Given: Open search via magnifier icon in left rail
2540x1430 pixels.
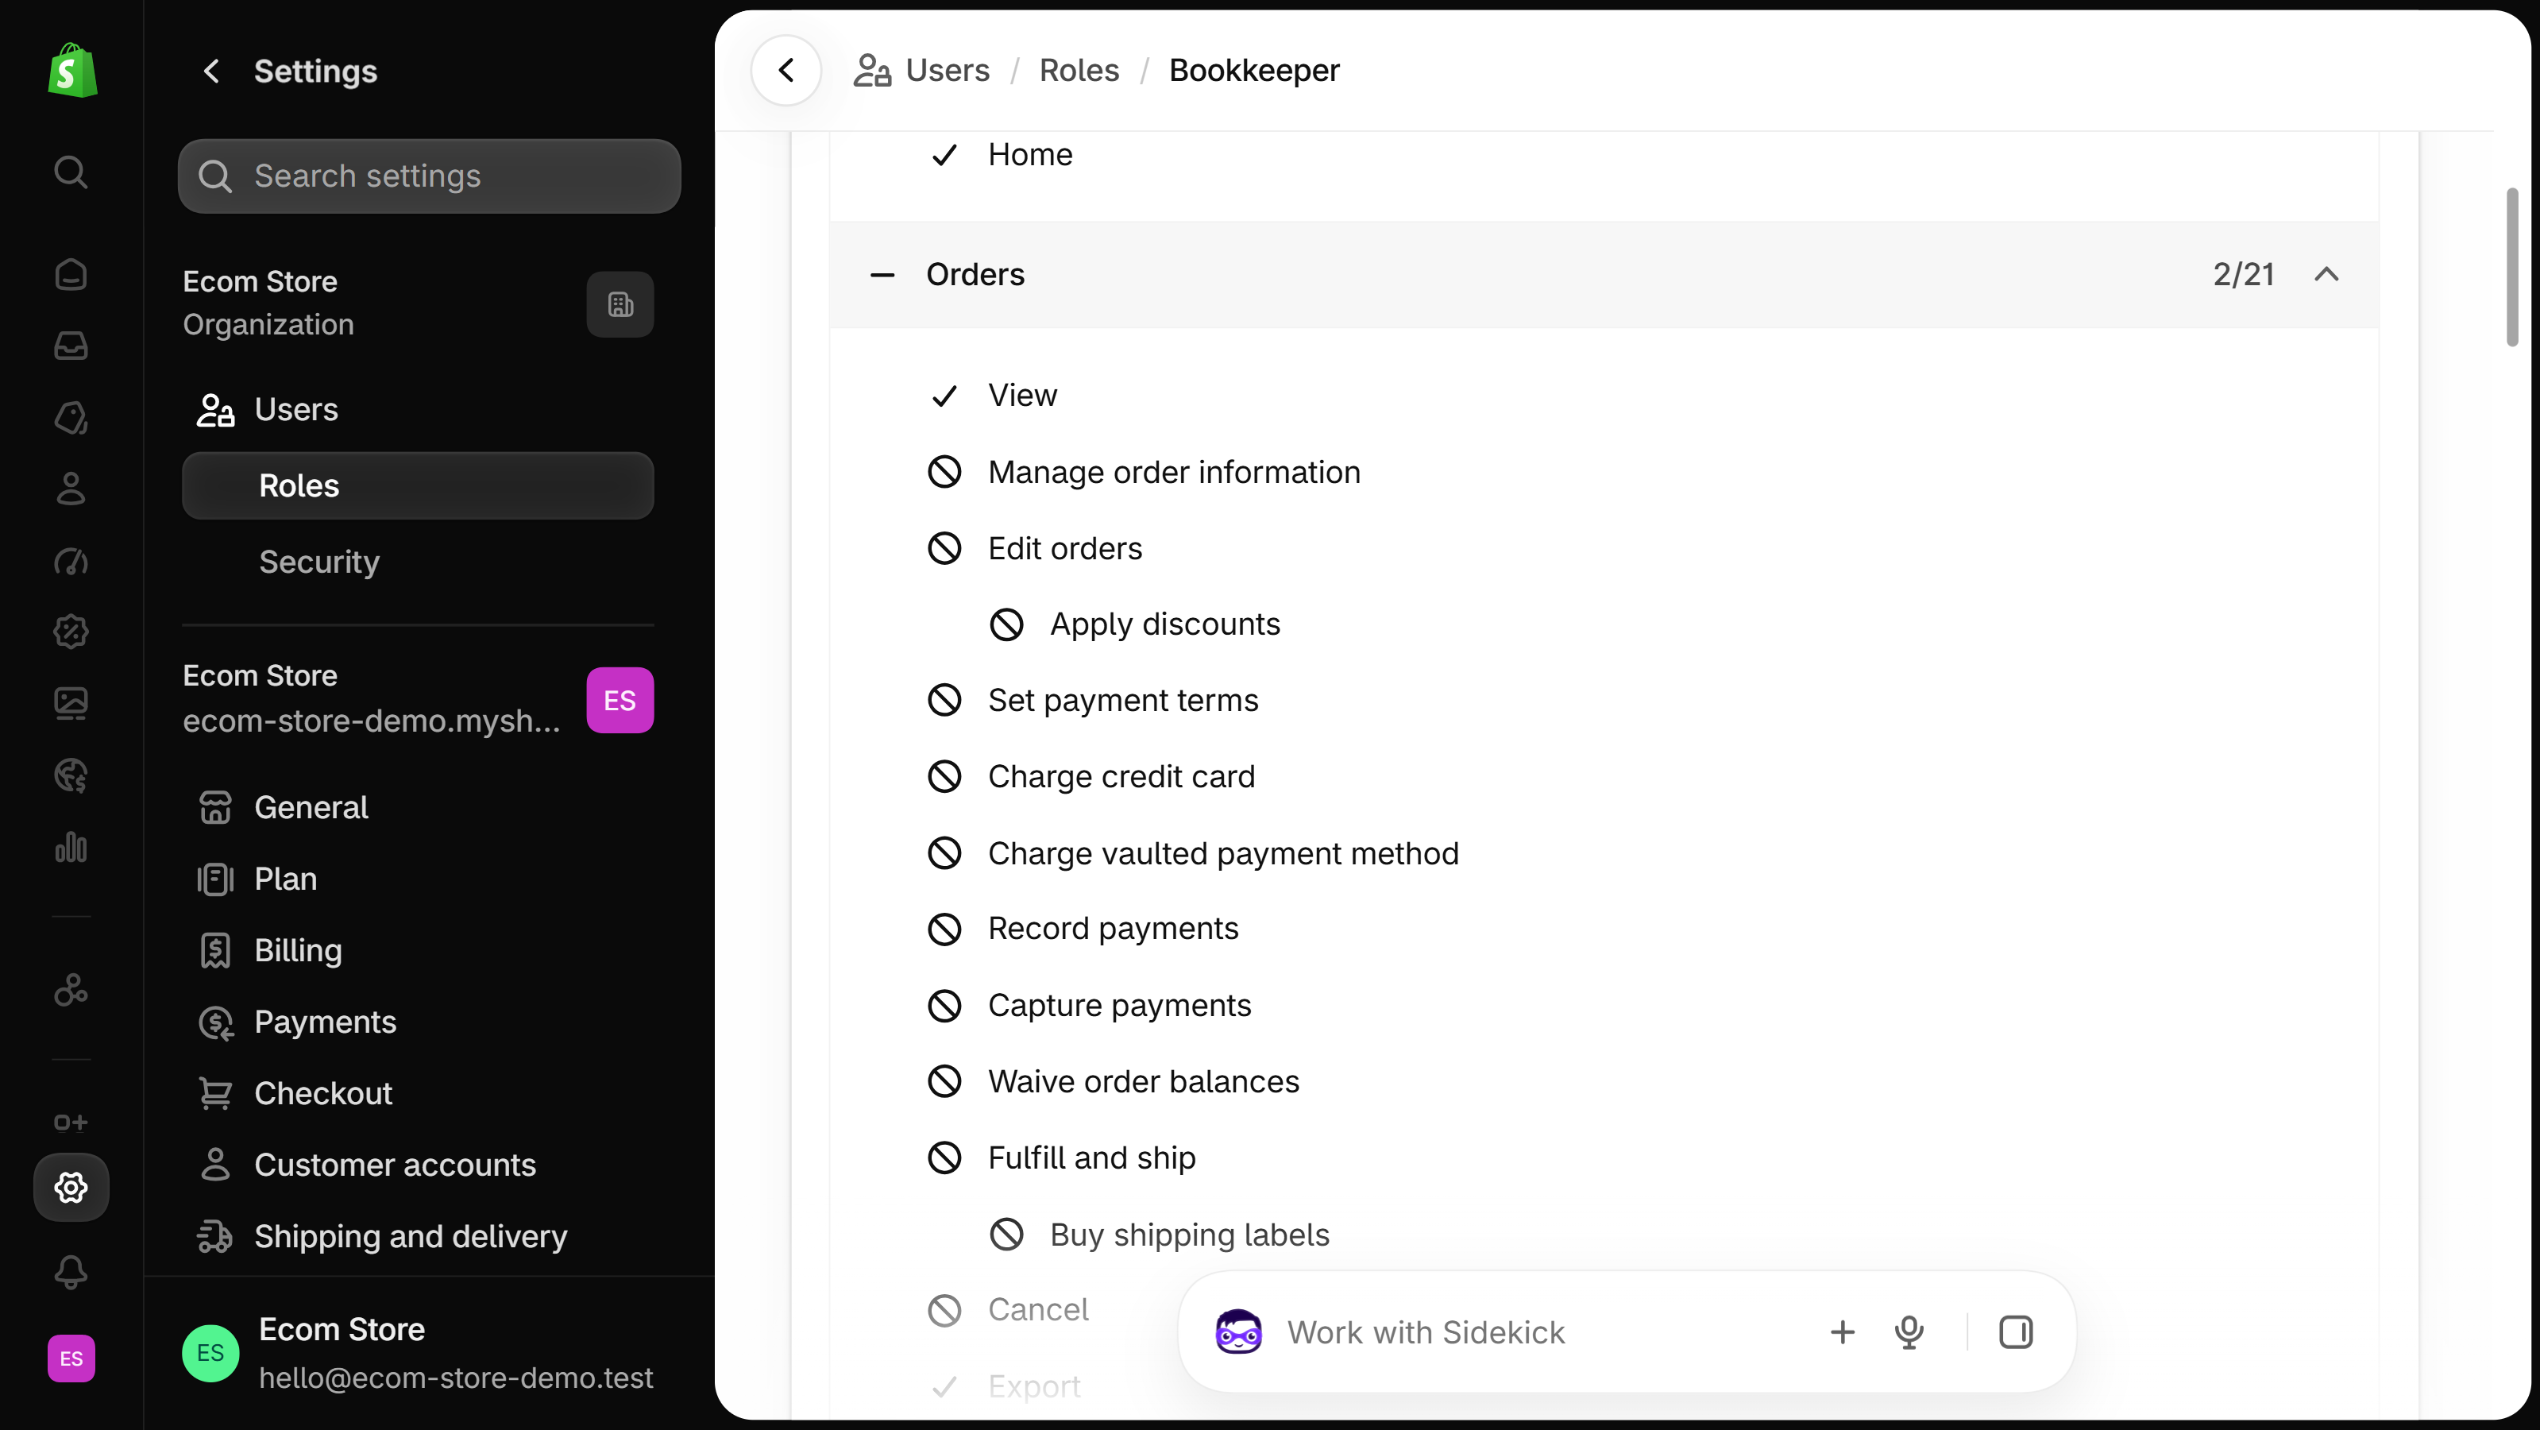Looking at the screenshot, I should (70, 172).
